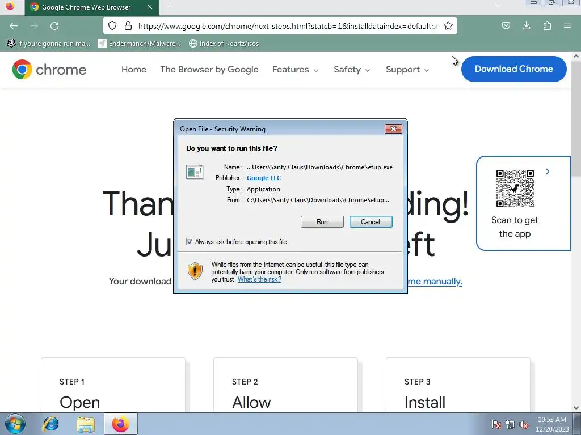Click the QR code to get the app
Screen dimensions: 581x435
(x=515, y=189)
